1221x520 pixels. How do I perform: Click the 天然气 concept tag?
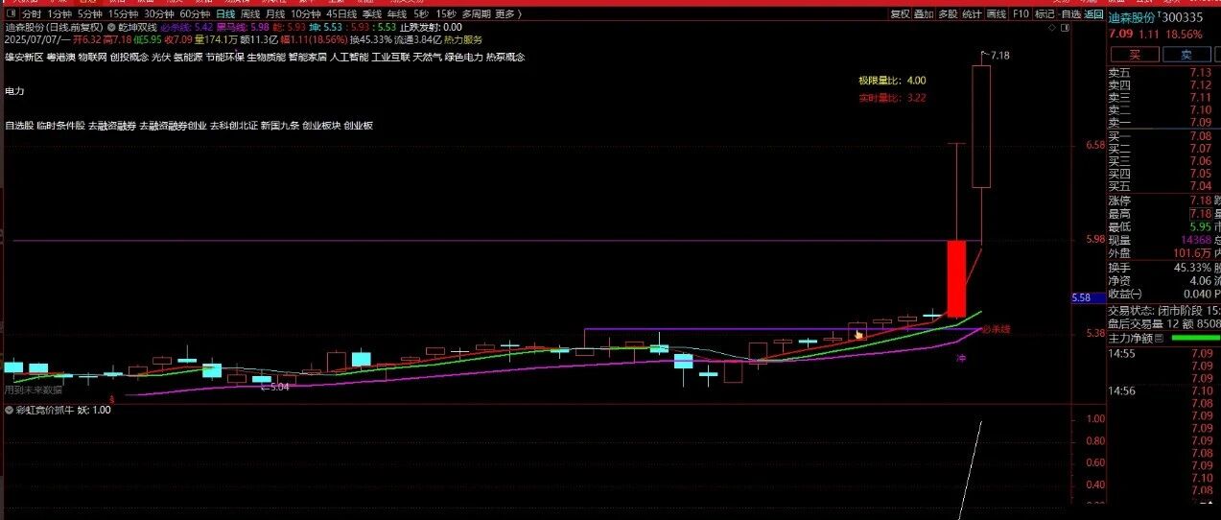click(x=428, y=58)
